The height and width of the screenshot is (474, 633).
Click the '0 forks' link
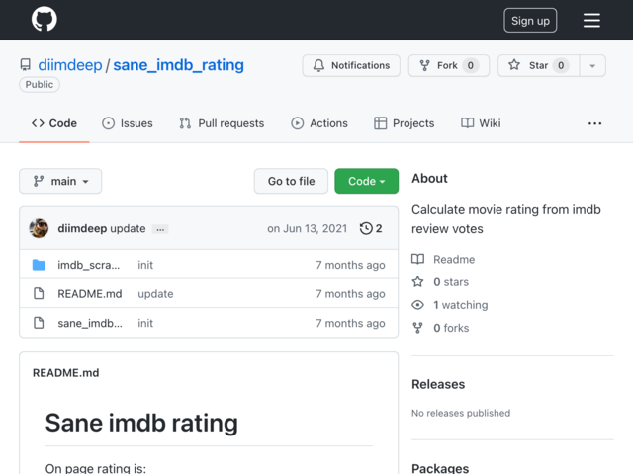451,328
